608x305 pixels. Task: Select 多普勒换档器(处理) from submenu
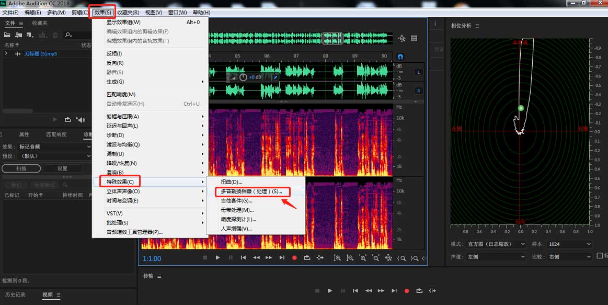click(x=251, y=191)
